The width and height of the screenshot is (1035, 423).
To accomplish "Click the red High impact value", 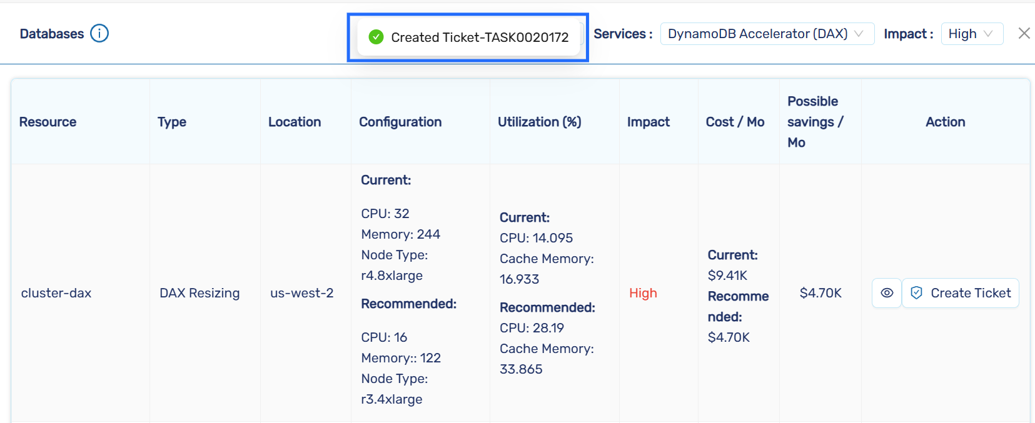I will [x=643, y=293].
